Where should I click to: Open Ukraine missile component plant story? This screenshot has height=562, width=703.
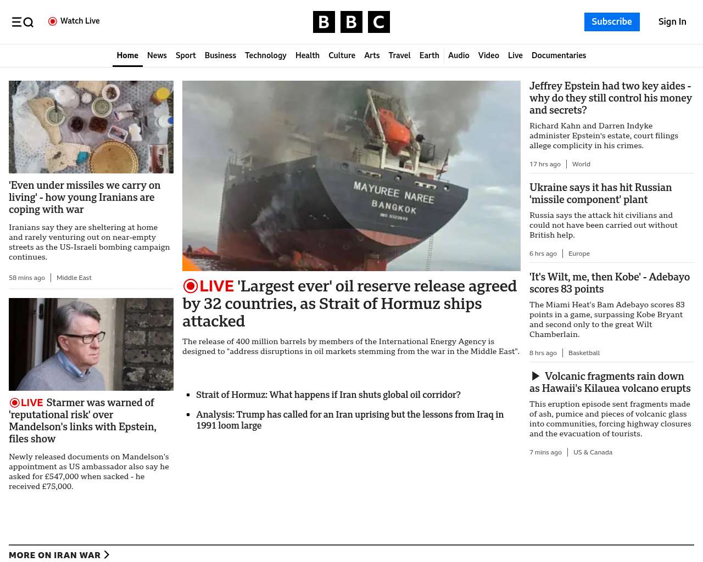[x=600, y=193]
